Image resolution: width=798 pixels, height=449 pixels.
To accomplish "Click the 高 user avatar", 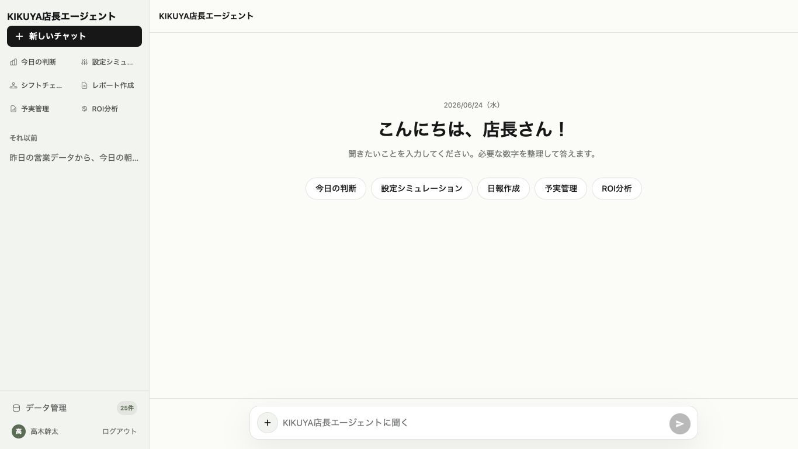I will (x=19, y=431).
